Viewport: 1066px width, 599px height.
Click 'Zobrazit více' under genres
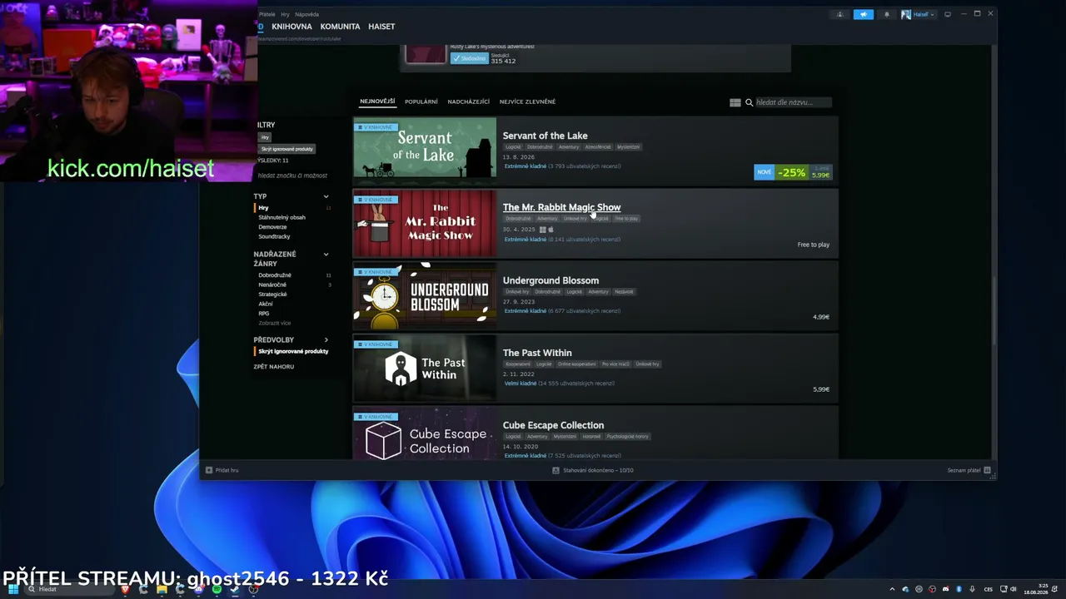tap(275, 323)
